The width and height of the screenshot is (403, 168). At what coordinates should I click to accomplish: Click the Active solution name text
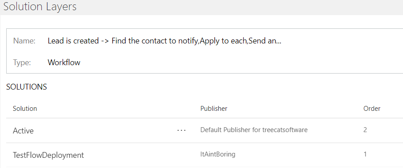[23, 130]
